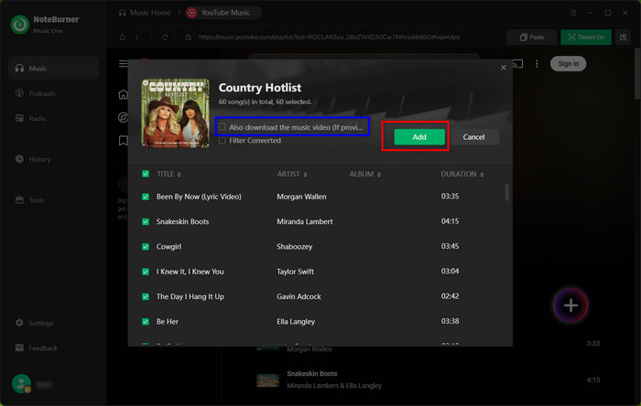Click the song list scrollbar
This screenshot has width=641, height=406.
click(x=507, y=192)
